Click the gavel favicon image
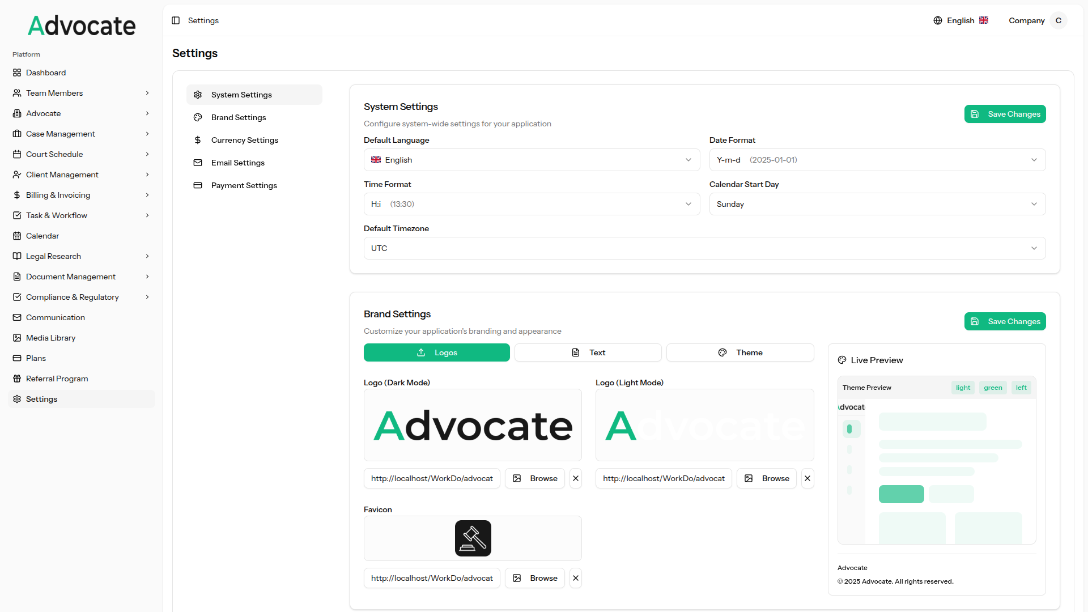Screen dimensions: 1088x612 pyautogui.click(x=473, y=538)
